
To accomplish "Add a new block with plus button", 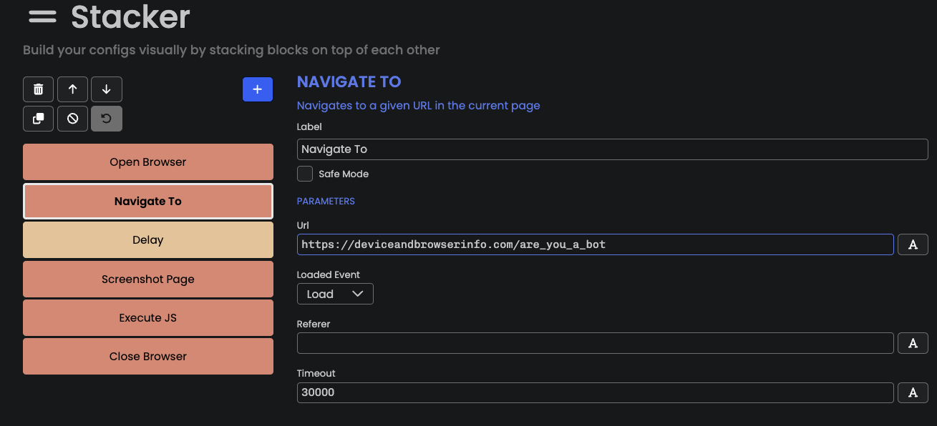I will pyautogui.click(x=258, y=89).
